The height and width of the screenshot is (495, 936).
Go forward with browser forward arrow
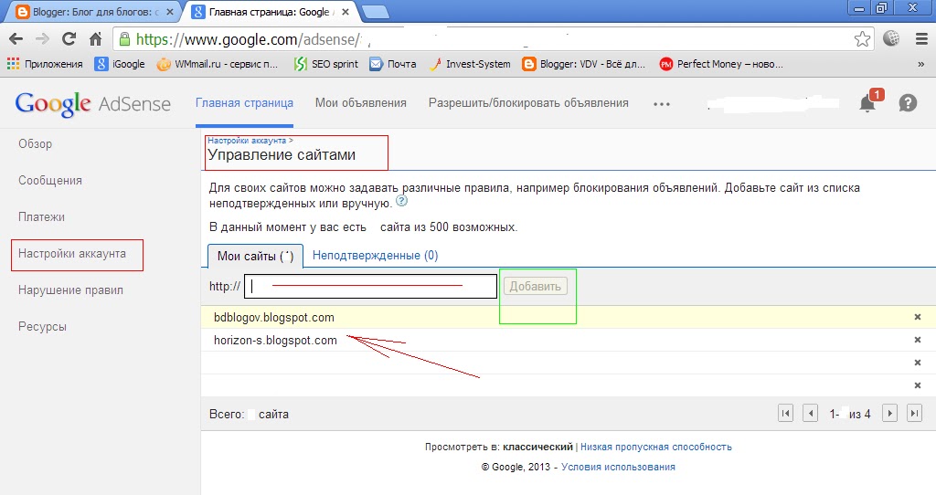42,39
